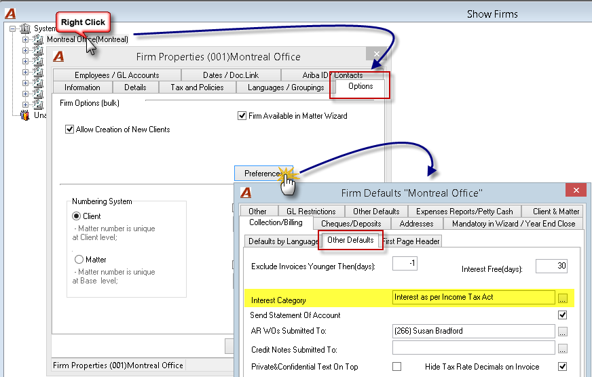Open Expenses Reports/Petty Cash tab
The image size is (592, 377).
464,212
